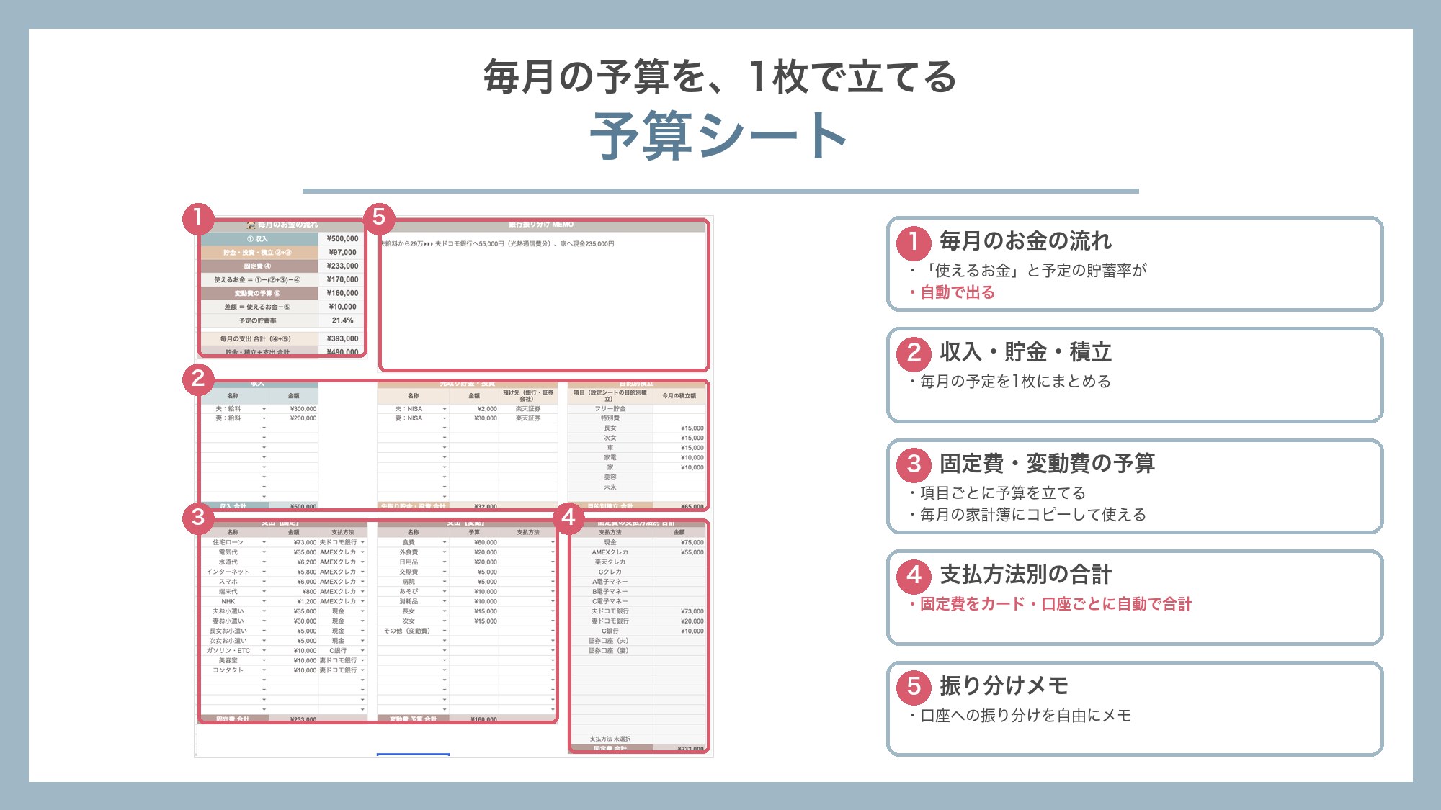1441x810 pixels.
Task: Select the 変動費の予算 ⑤ label
Action: (x=258, y=294)
